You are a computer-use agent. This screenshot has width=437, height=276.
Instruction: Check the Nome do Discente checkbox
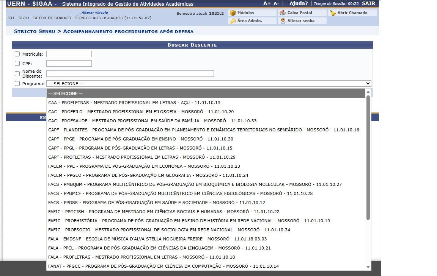[17, 73]
